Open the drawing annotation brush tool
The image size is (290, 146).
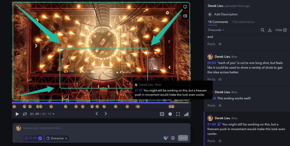166,138
